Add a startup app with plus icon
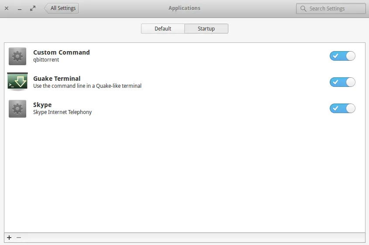 pos(9,238)
